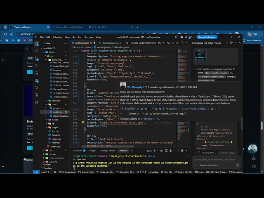Open commit 65cd9ce link in popup
The image size is (264, 198).
(128, 109)
